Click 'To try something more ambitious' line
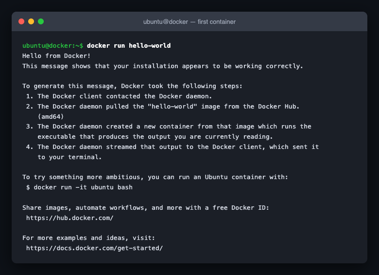The height and width of the screenshot is (275, 379). click(155, 177)
